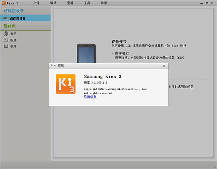
Task: Open the 信息 menu
Action: click(x=104, y=3)
